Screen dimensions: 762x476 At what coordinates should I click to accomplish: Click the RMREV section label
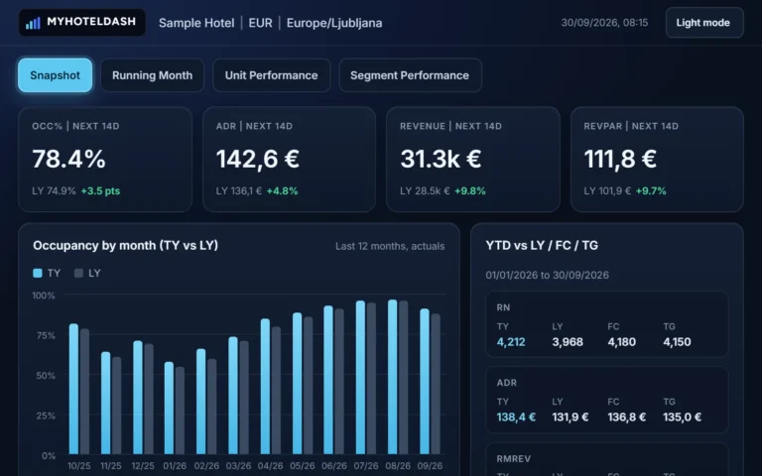pyautogui.click(x=514, y=458)
